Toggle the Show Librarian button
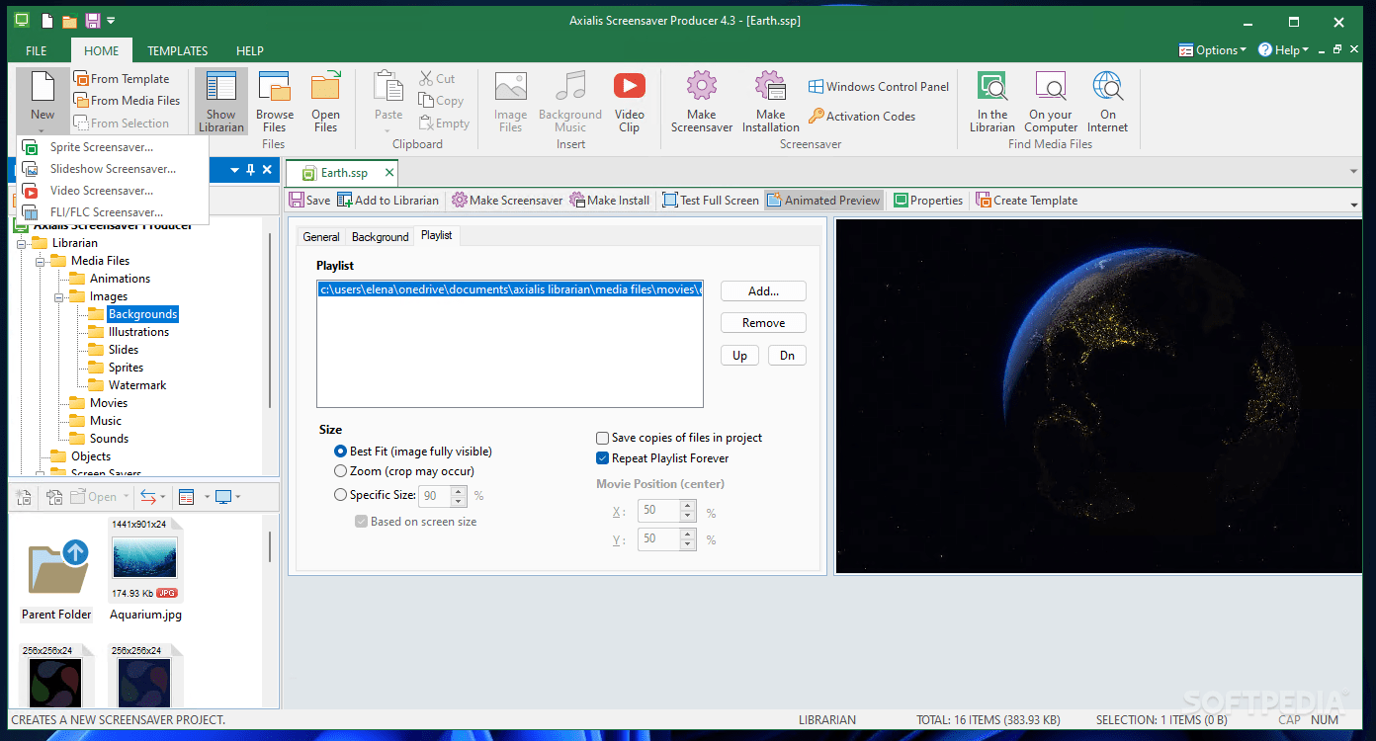Viewport: 1376px width, 741px height. [220, 101]
